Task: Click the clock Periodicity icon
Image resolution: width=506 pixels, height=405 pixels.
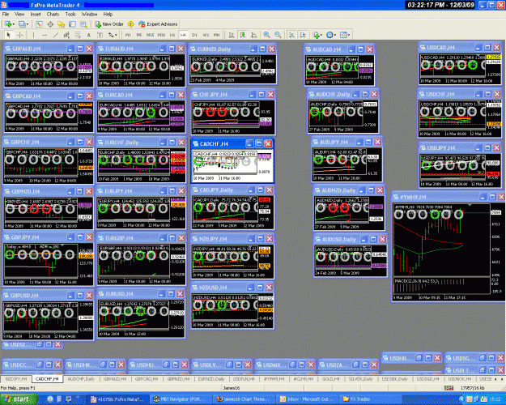Action: [330, 35]
